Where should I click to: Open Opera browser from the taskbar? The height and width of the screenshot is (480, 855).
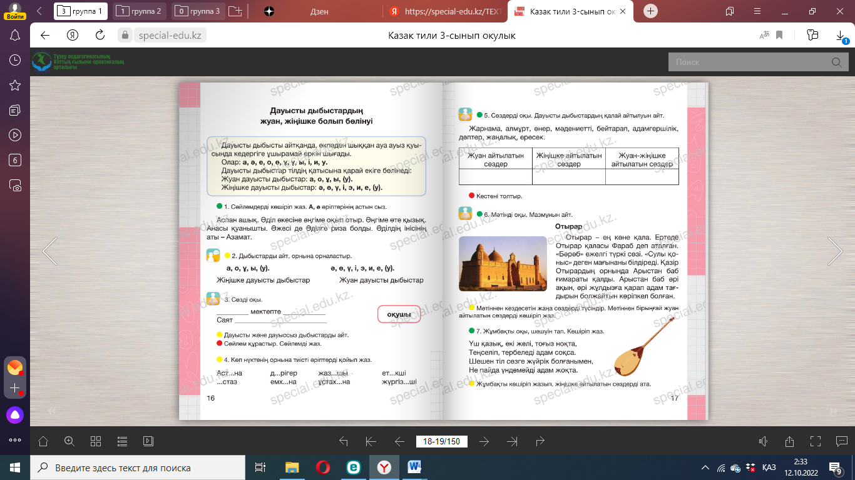tap(323, 467)
